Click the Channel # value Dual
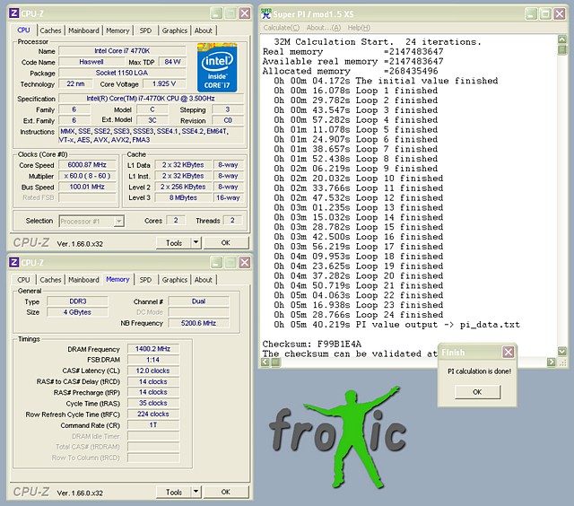 coord(198,301)
